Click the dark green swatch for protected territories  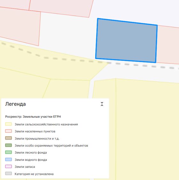click(x=9, y=145)
